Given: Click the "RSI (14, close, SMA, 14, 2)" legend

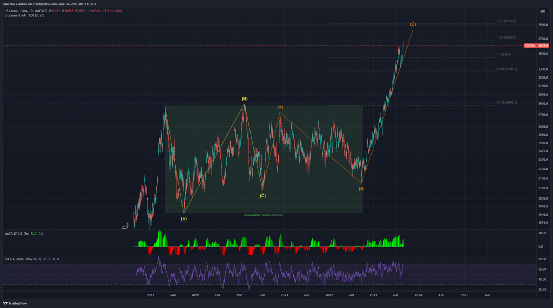Looking at the screenshot, I should 23,259.
